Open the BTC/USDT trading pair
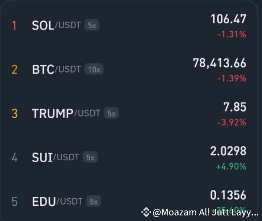This screenshot has height=221, width=262. point(129,69)
